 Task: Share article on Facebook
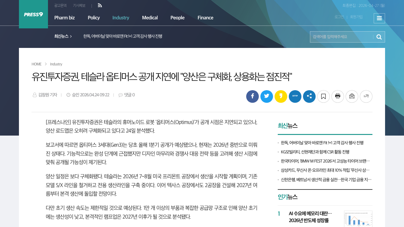(x=252, y=96)
